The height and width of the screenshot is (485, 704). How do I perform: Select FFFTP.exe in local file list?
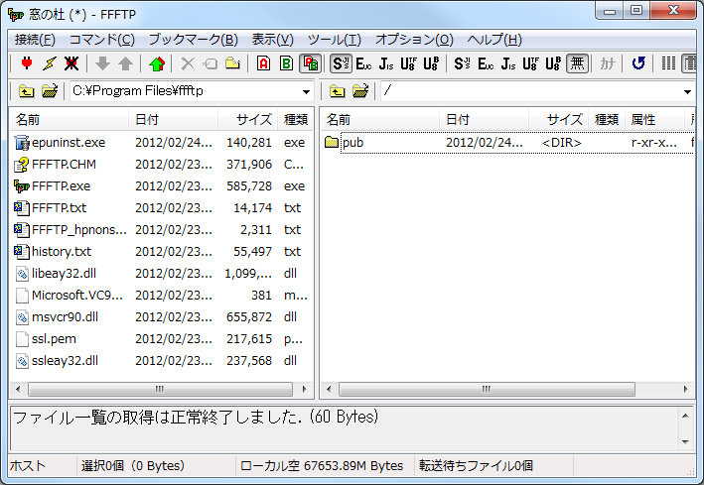point(52,186)
